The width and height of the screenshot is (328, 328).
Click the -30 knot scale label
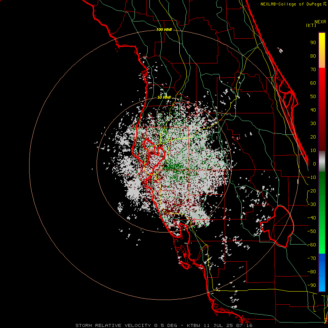coord(312,204)
